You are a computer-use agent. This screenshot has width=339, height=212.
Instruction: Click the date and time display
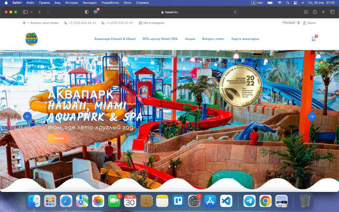[322, 3]
